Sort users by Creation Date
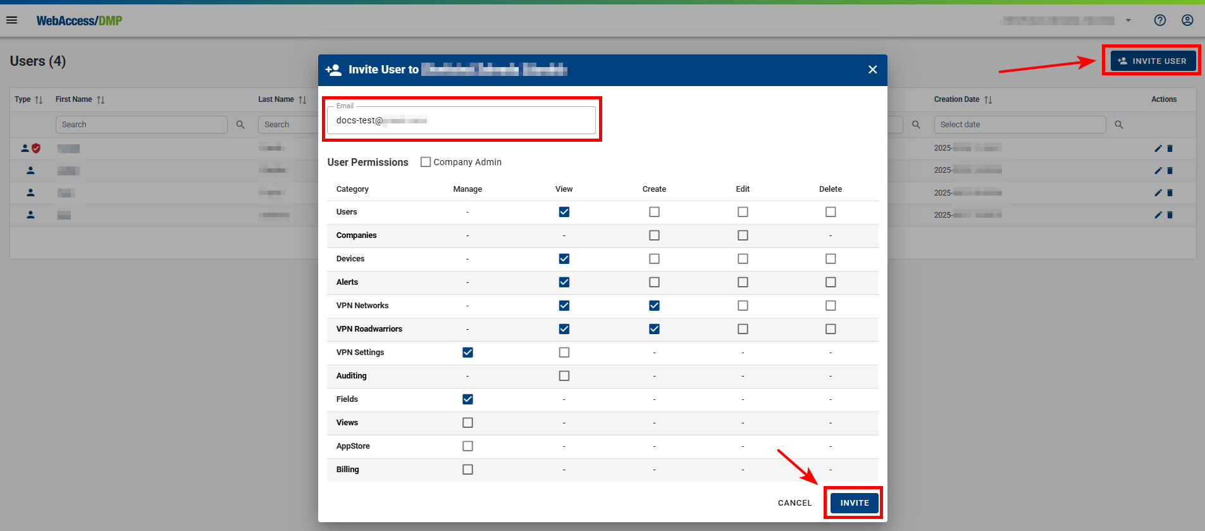 [988, 100]
